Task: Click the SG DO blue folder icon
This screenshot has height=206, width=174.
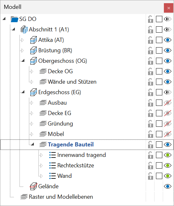Action: click(x=14, y=19)
